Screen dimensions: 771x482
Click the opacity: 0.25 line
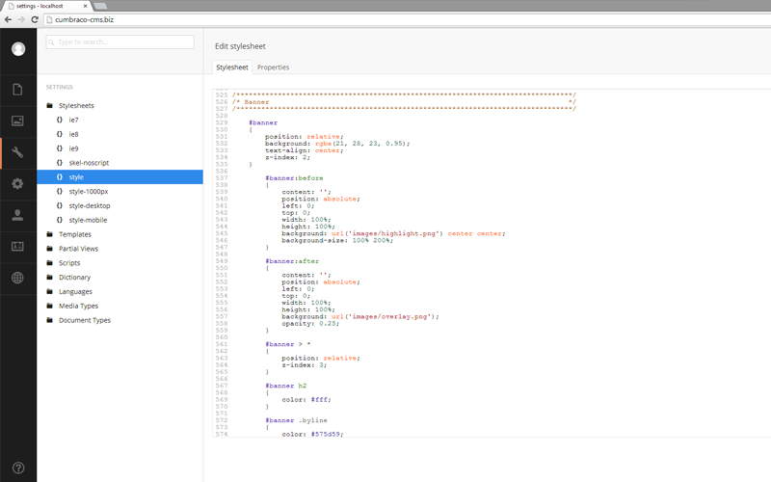(310, 323)
